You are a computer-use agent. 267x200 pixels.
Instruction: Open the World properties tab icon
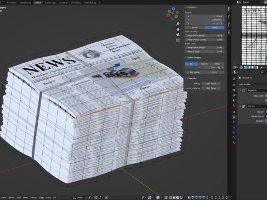234,106
